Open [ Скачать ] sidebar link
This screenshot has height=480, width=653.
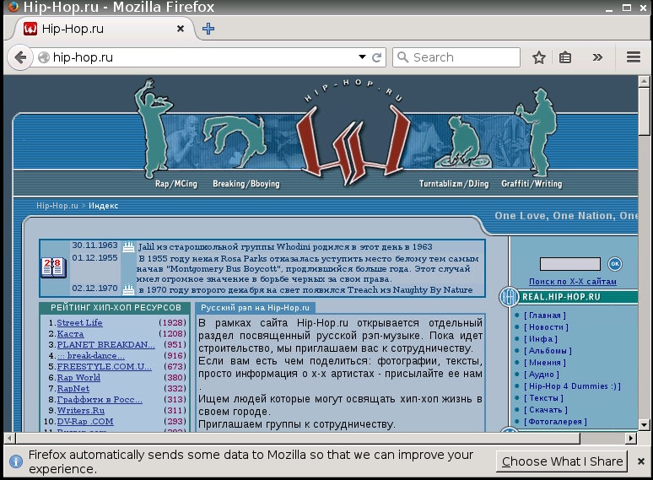(x=546, y=410)
